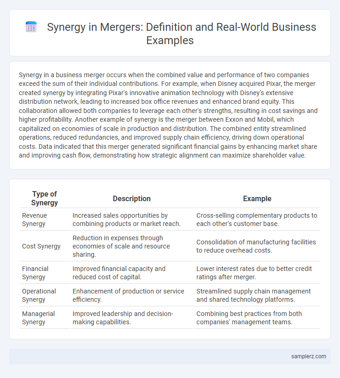The image size is (340, 378).
Task: Click the 'Operational Synergy' table cell
Action: click(x=45, y=295)
